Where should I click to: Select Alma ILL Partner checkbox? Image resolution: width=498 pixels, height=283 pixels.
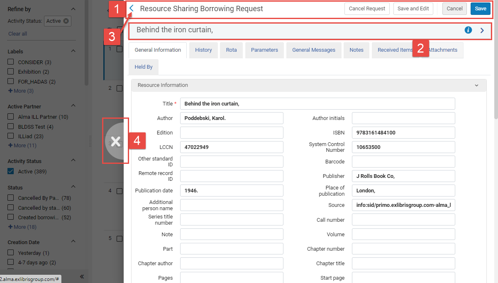(x=11, y=117)
